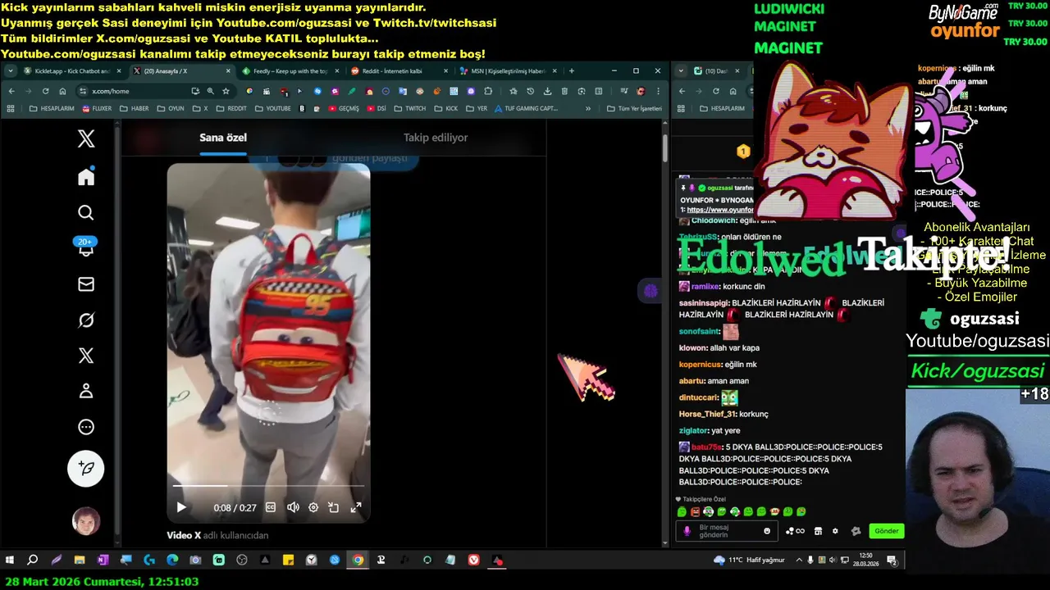Open HESAPLARIM bookmark folder
This screenshot has height=590, width=1050.
tap(50, 108)
